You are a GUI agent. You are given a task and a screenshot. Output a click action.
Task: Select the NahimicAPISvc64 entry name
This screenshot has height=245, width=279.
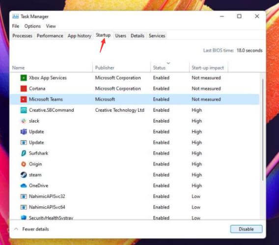coord(47,207)
